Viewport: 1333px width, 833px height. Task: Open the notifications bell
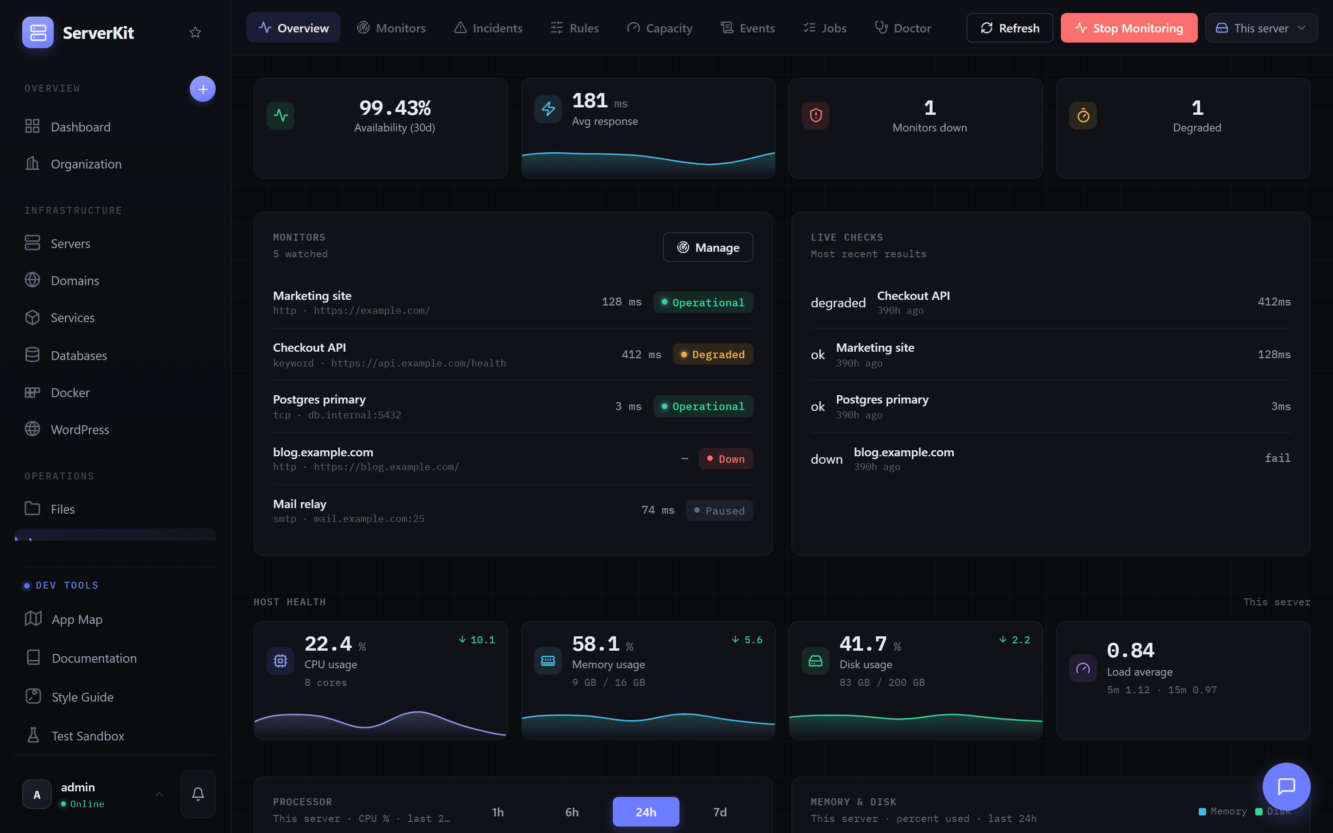point(198,794)
